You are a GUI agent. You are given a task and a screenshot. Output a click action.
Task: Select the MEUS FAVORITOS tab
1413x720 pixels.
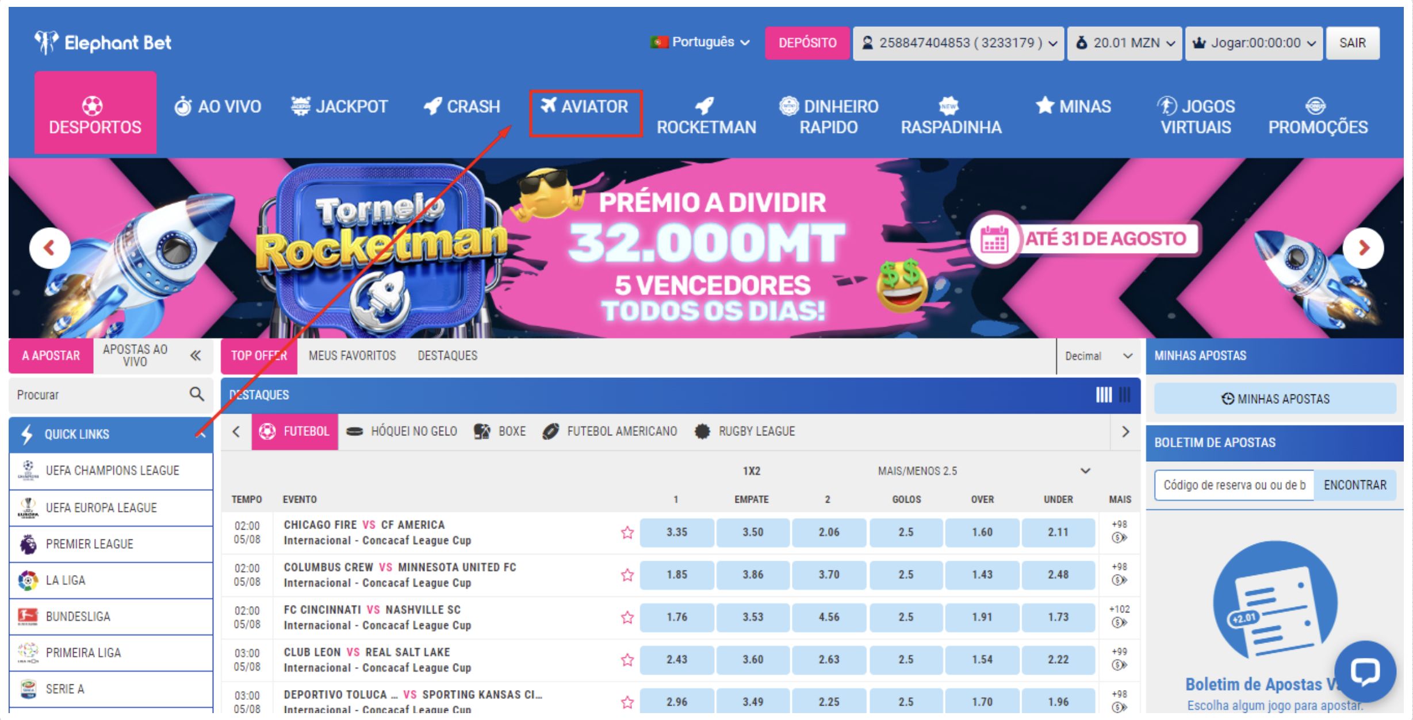click(x=352, y=356)
